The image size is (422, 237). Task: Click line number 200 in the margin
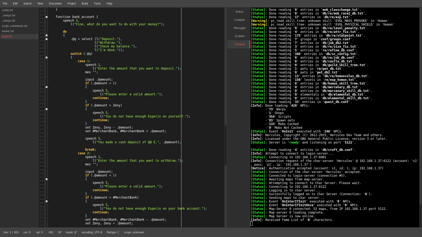point(41,168)
